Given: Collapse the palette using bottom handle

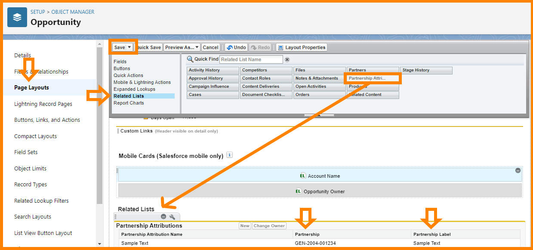Looking at the screenshot, I should point(319,115).
